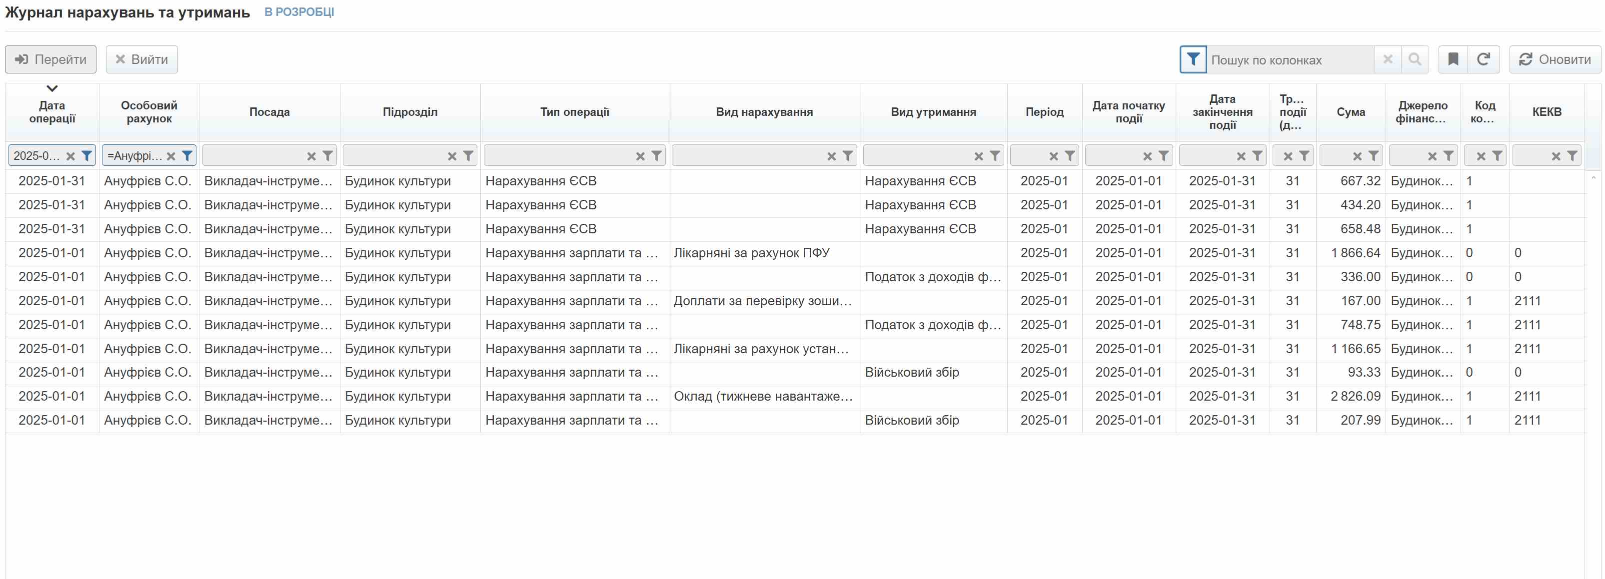Select the 748.75 sum cell
This screenshot has height=579, width=1605.
tap(1351, 325)
